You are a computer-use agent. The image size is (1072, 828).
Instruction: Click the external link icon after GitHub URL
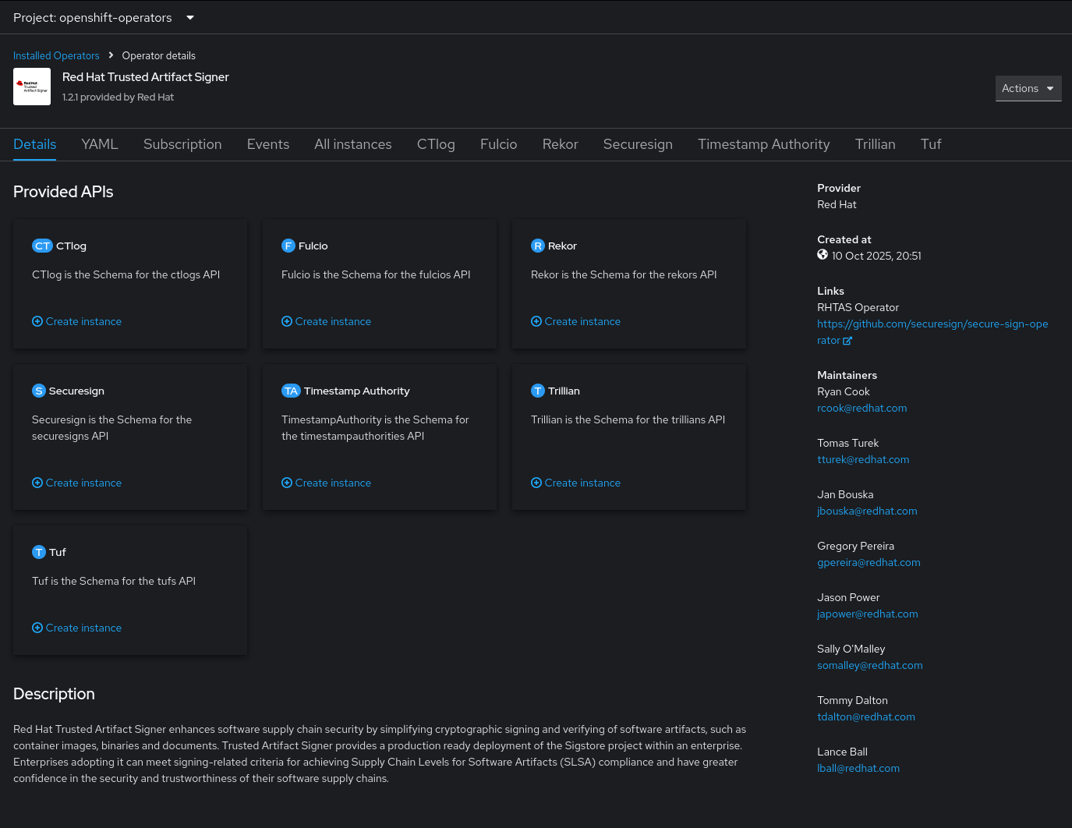coord(847,341)
